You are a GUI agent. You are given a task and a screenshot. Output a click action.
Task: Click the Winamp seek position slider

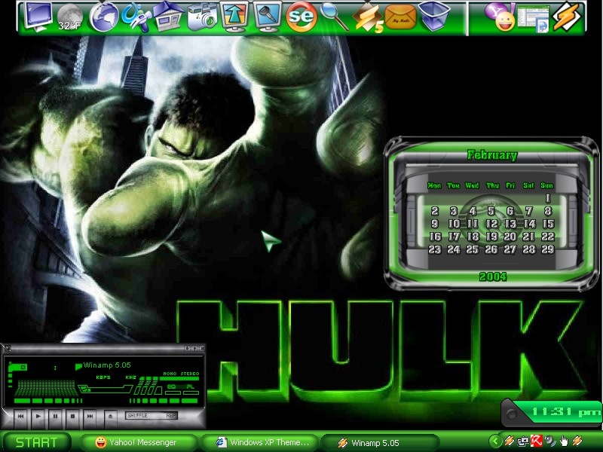point(105,389)
